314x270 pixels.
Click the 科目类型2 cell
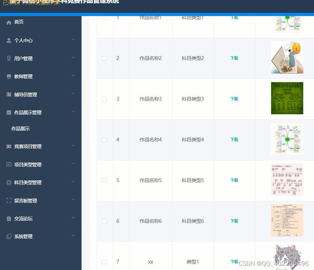[x=193, y=58]
